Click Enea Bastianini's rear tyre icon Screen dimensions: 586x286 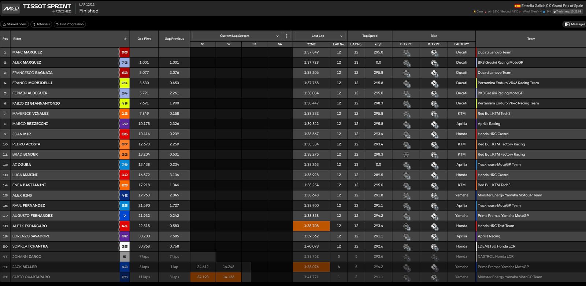tap(434, 186)
